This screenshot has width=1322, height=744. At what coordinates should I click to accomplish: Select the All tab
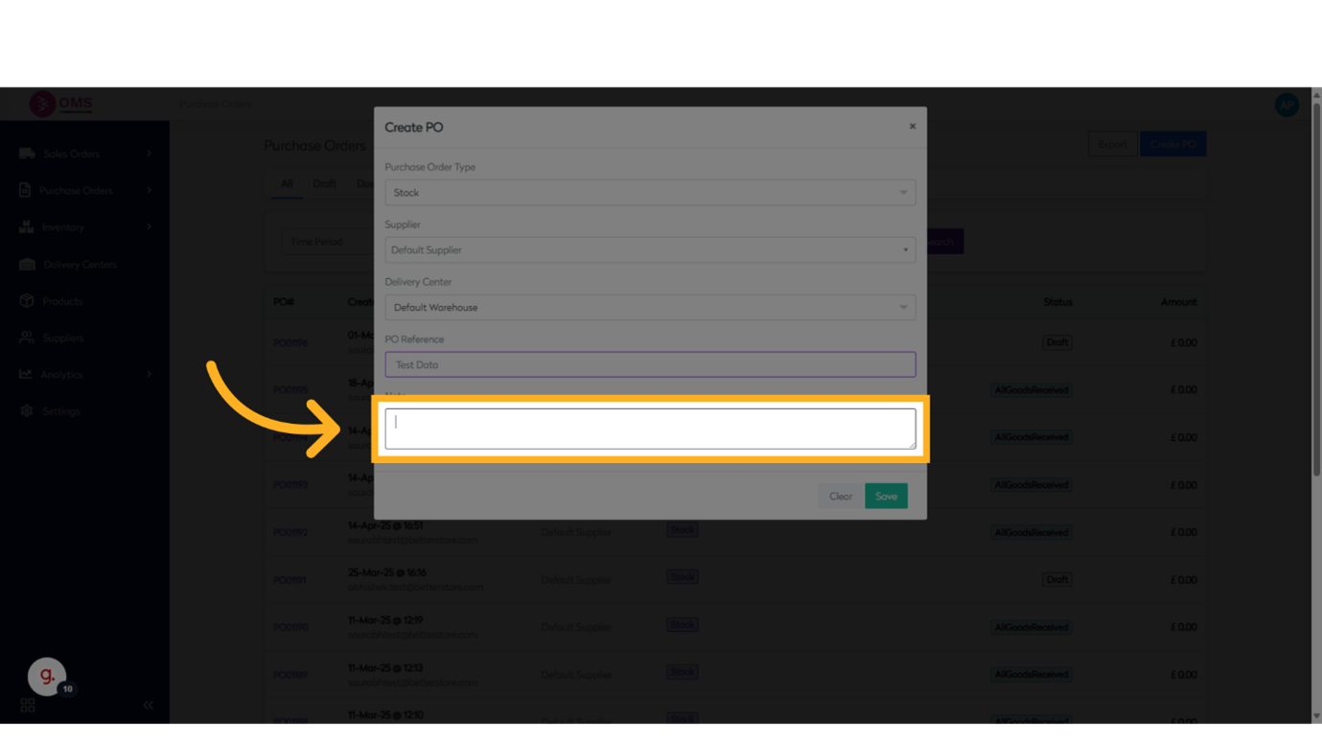click(x=287, y=184)
